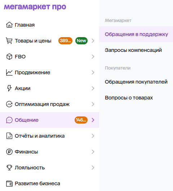Click the FBO box icon
The height and width of the screenshot is (191, 173).
[x=9, y=57]
